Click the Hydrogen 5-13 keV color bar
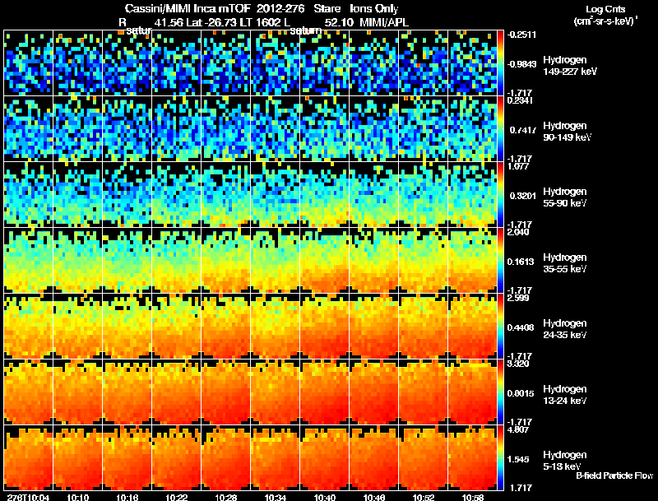Image resolution: width=658 pixels, height=501 pixels. point(500,457)
